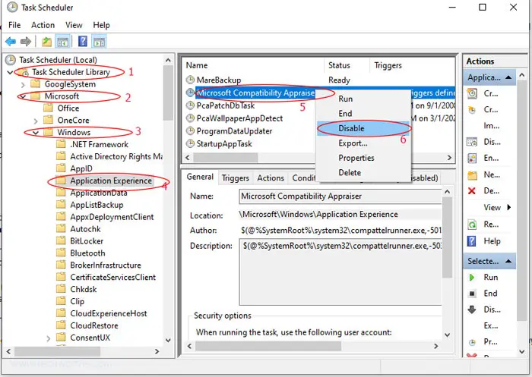The image size is (532, 377).
Task: Click the Back arrow toolbar icon
Action: point(11,42)
